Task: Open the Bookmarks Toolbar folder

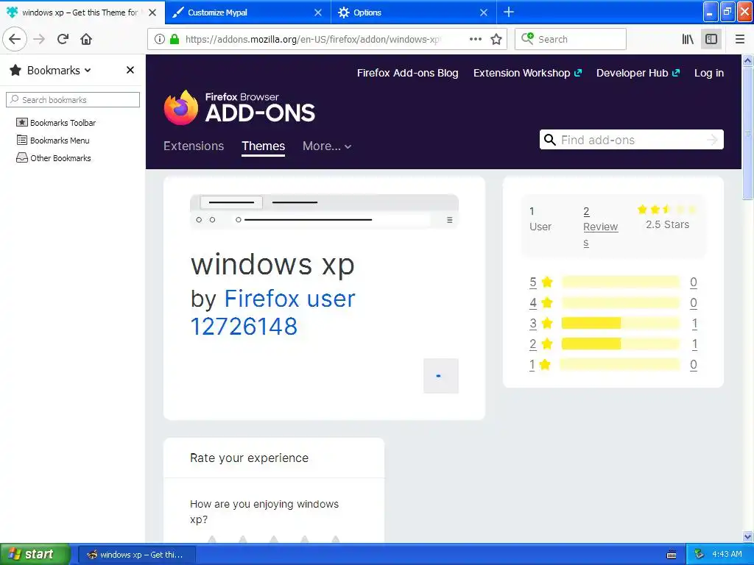Action: coord(56,123)
